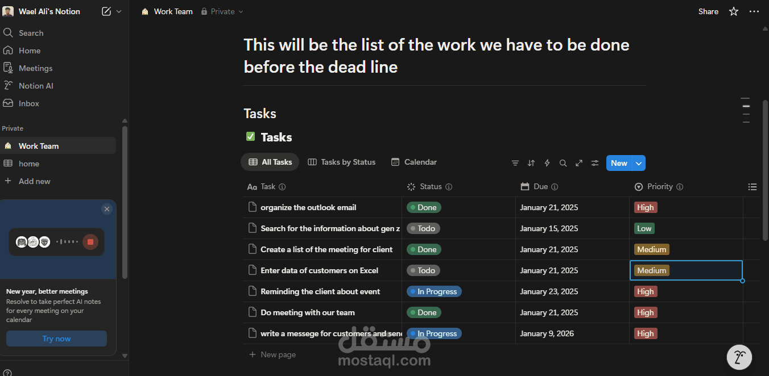Click the lightning automations icon
This screenshot has height=376, width=769.
pyautogui.click(x=547, y=163)
